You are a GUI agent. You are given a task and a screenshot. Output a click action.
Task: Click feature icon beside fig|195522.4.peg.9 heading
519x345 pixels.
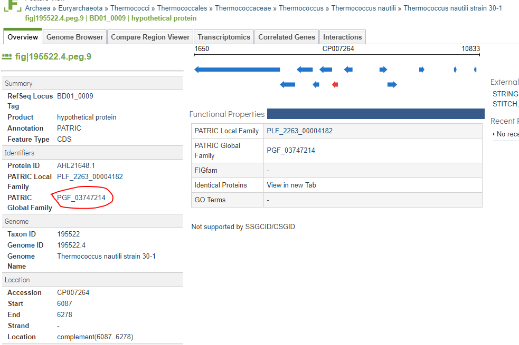(x=7, y=56)
